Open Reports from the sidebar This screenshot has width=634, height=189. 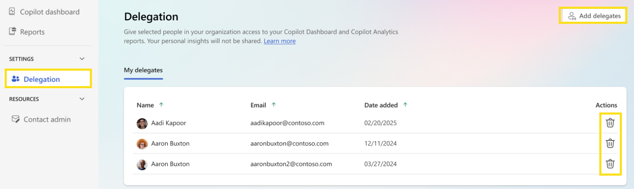point(32,32)
